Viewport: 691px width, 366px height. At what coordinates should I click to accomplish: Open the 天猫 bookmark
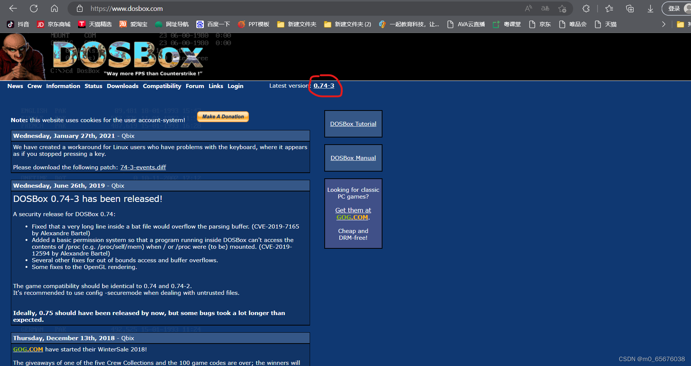point(605,24)
